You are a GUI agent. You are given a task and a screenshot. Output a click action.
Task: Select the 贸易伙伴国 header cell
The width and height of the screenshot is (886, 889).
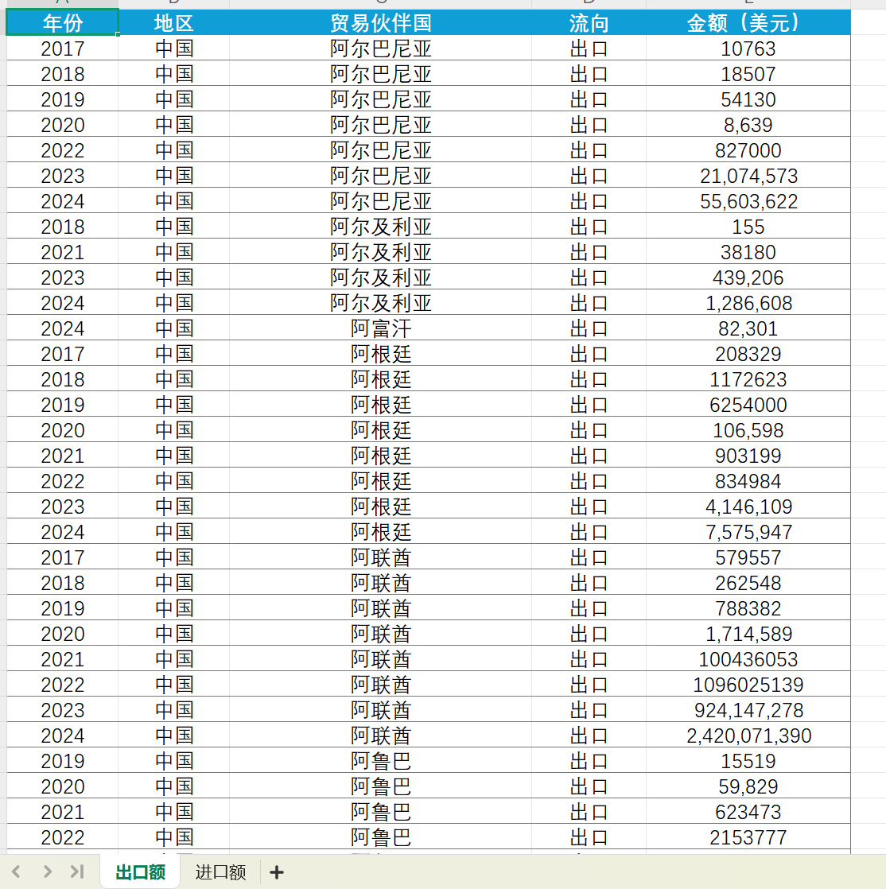[380, 23]
